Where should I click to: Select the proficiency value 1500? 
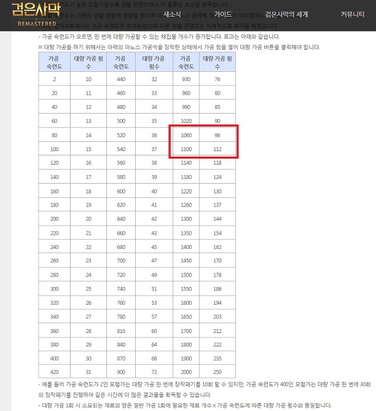pos(186,275)
